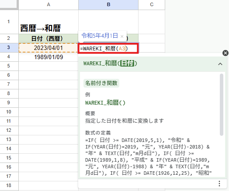Select cell A3 containing 2023/04/01
The height and width of the screenshot is (191, 229).
pos(49,48)
